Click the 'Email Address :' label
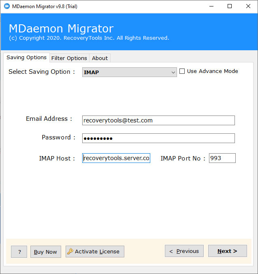Viewport: 258px width, 274px height. coord(49,119)
